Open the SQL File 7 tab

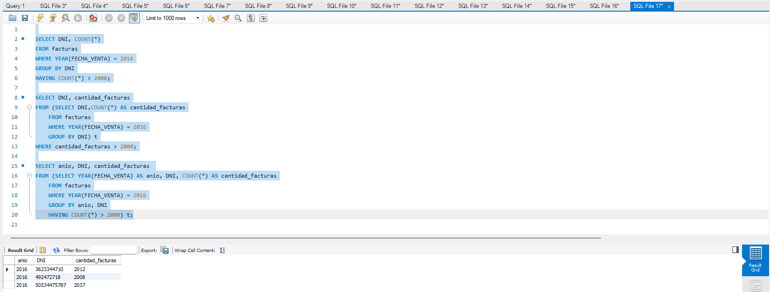[217, 6]
